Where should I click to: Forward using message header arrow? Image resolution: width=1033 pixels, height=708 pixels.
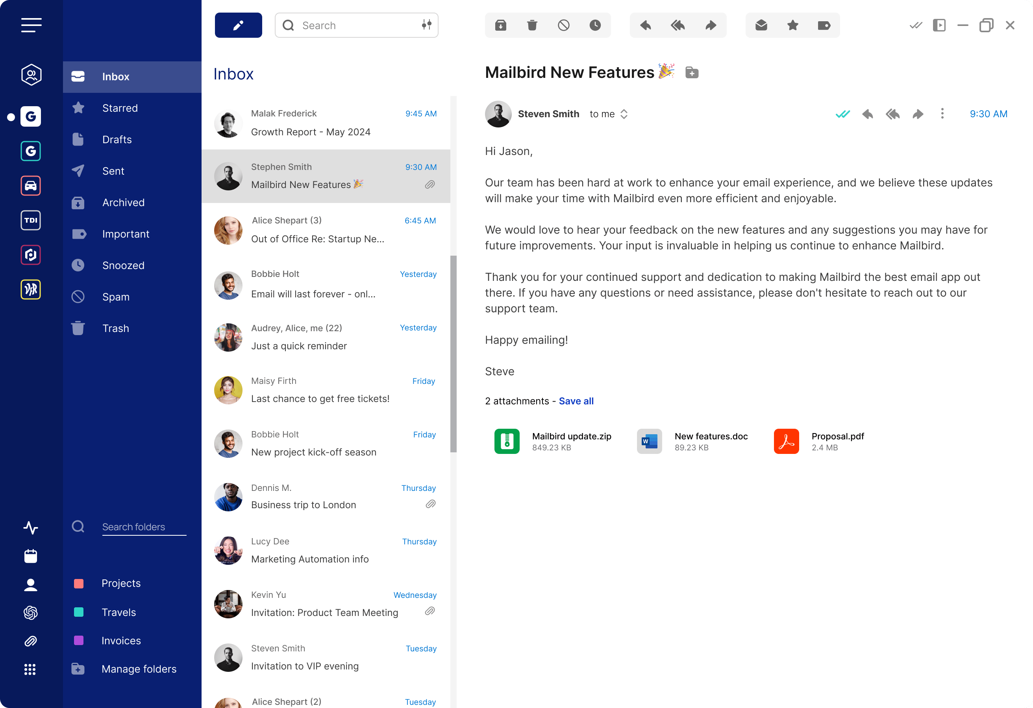(x=918, y=114)
